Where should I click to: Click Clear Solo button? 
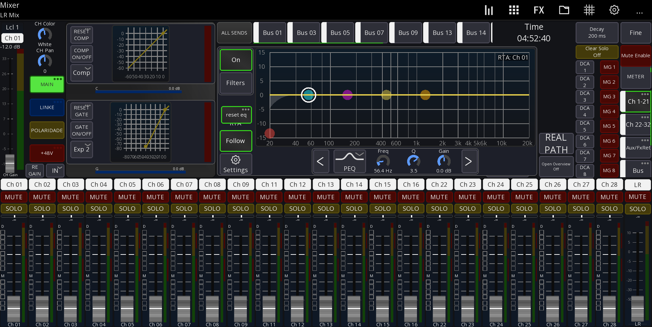[x=597, y=52]
